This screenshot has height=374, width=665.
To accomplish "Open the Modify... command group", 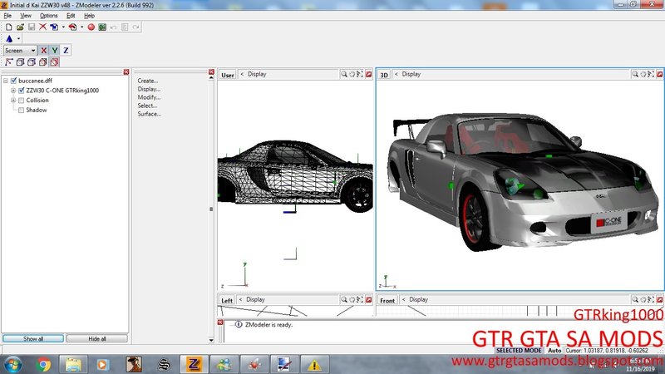I will click(149, 97).
